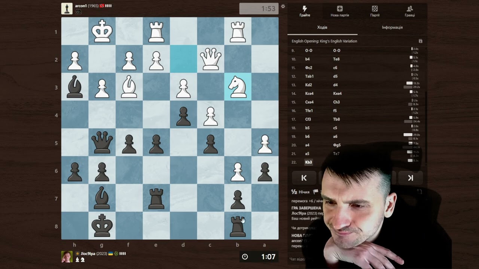Viewport: 479px width, 269px height.
Task: Open arcon1 player avatar
Action: pos(67,9)
